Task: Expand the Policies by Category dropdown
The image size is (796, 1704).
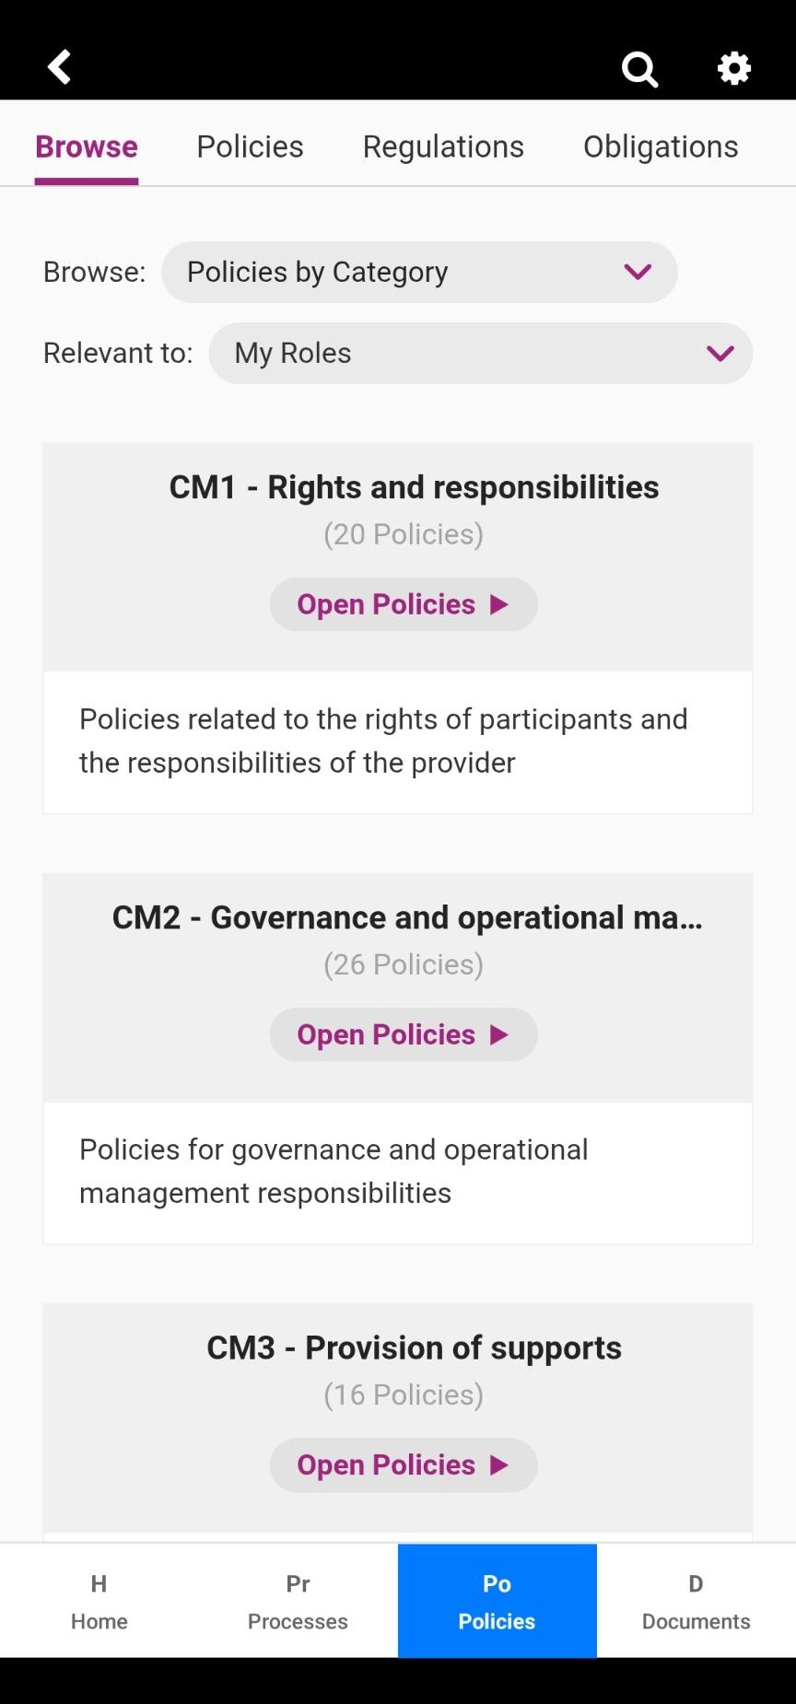Action: [x=419, y=272]
